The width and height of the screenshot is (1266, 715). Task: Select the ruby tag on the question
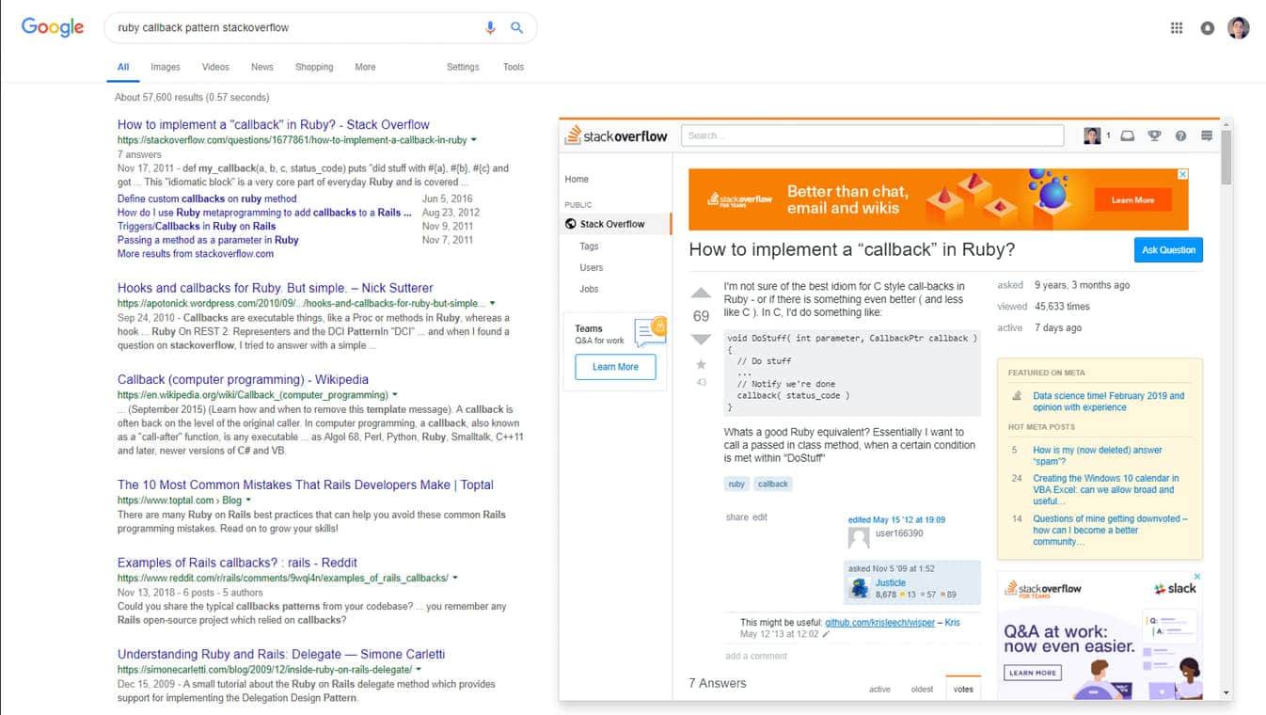click(x=736, y=485)
